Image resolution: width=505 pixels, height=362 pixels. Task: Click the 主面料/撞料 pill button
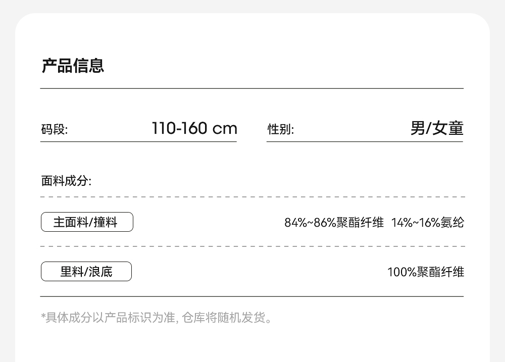coord(87,222)
